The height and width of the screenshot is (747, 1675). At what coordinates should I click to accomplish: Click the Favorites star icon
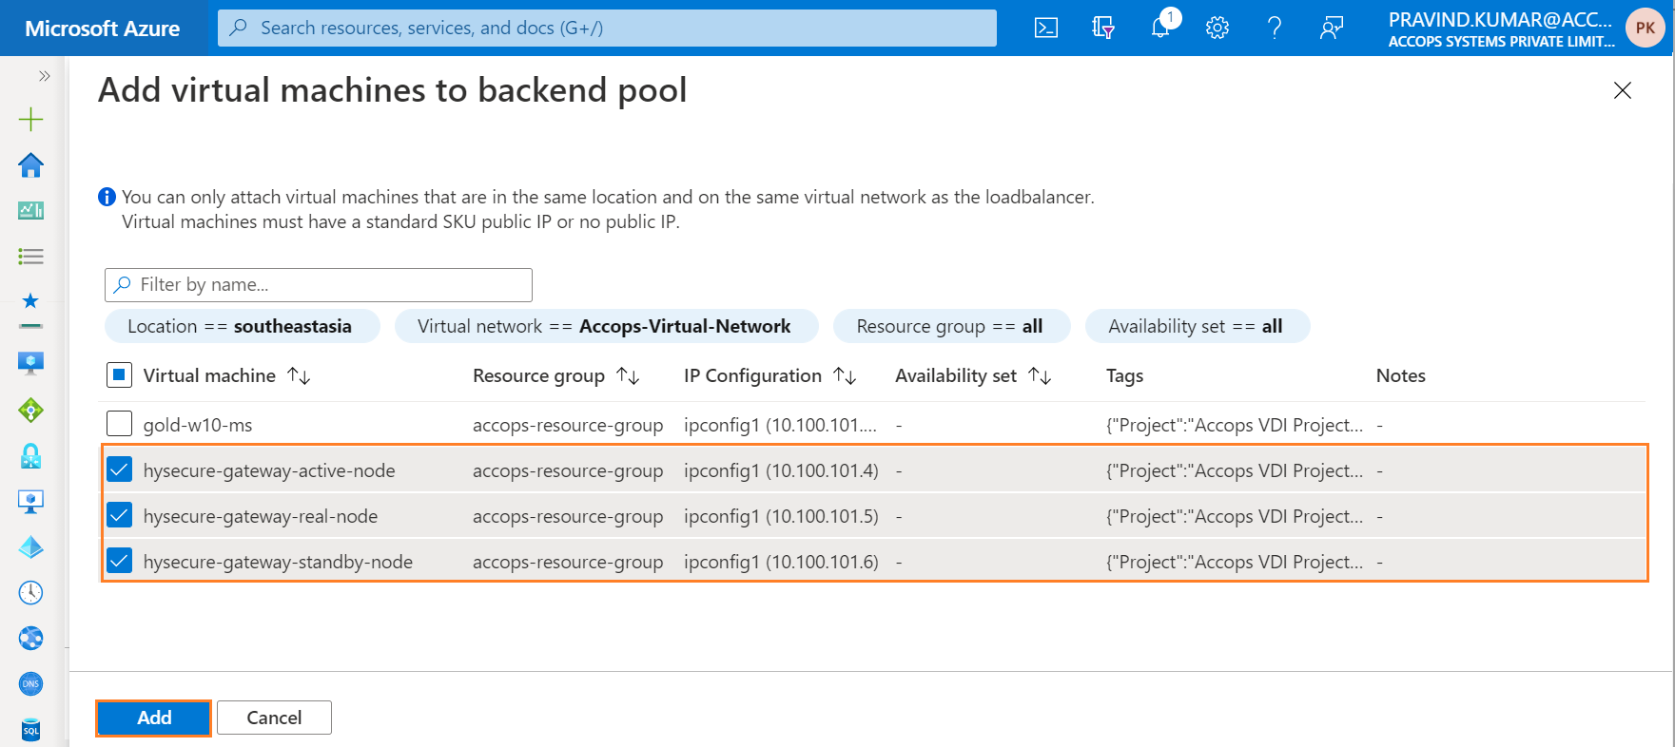(30, 300)
